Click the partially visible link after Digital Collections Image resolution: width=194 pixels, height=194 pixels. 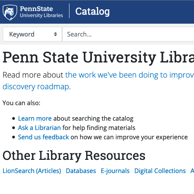coord(192,171)
